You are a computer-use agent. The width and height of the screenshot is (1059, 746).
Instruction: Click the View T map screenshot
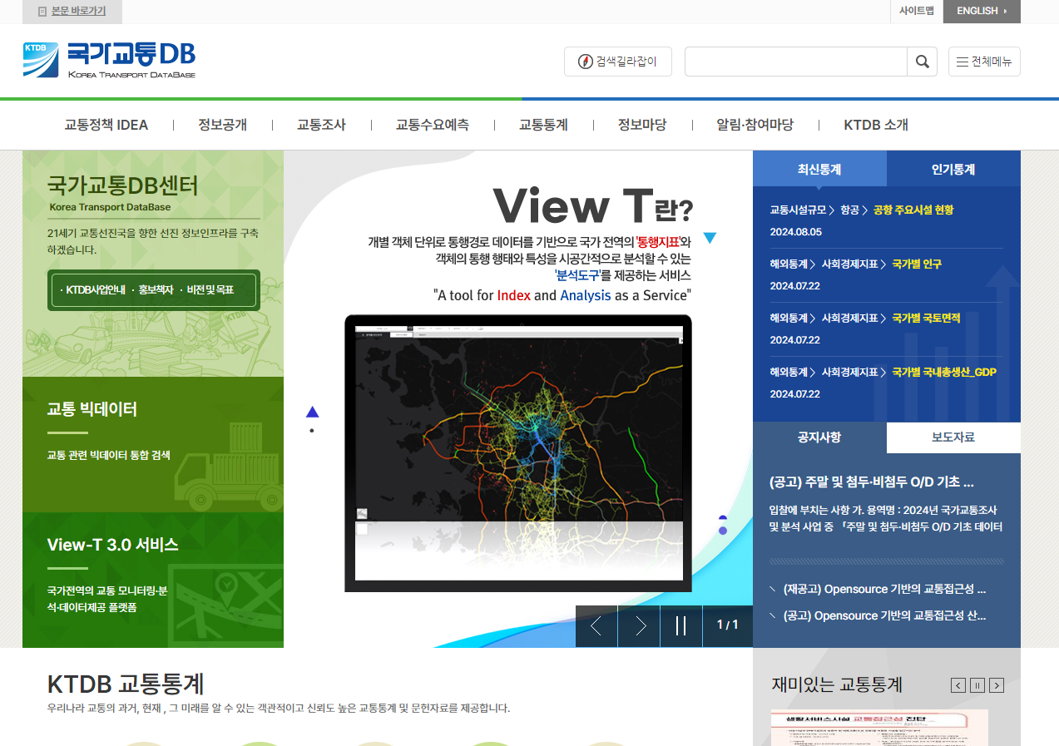pos(518,453)
